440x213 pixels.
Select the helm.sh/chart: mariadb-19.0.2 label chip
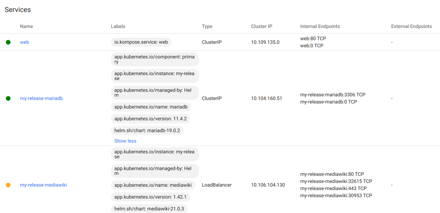[147, 131]
